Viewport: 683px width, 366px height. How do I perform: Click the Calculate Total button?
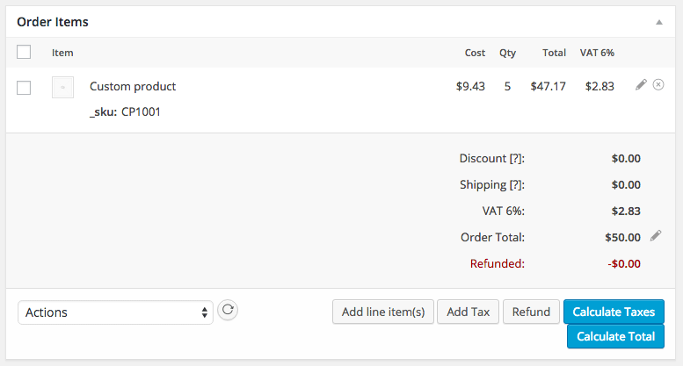point(615,336)
